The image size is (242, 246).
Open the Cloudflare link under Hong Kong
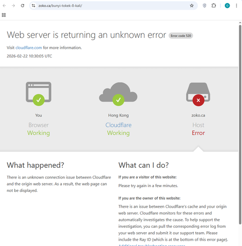coord(119,125)
